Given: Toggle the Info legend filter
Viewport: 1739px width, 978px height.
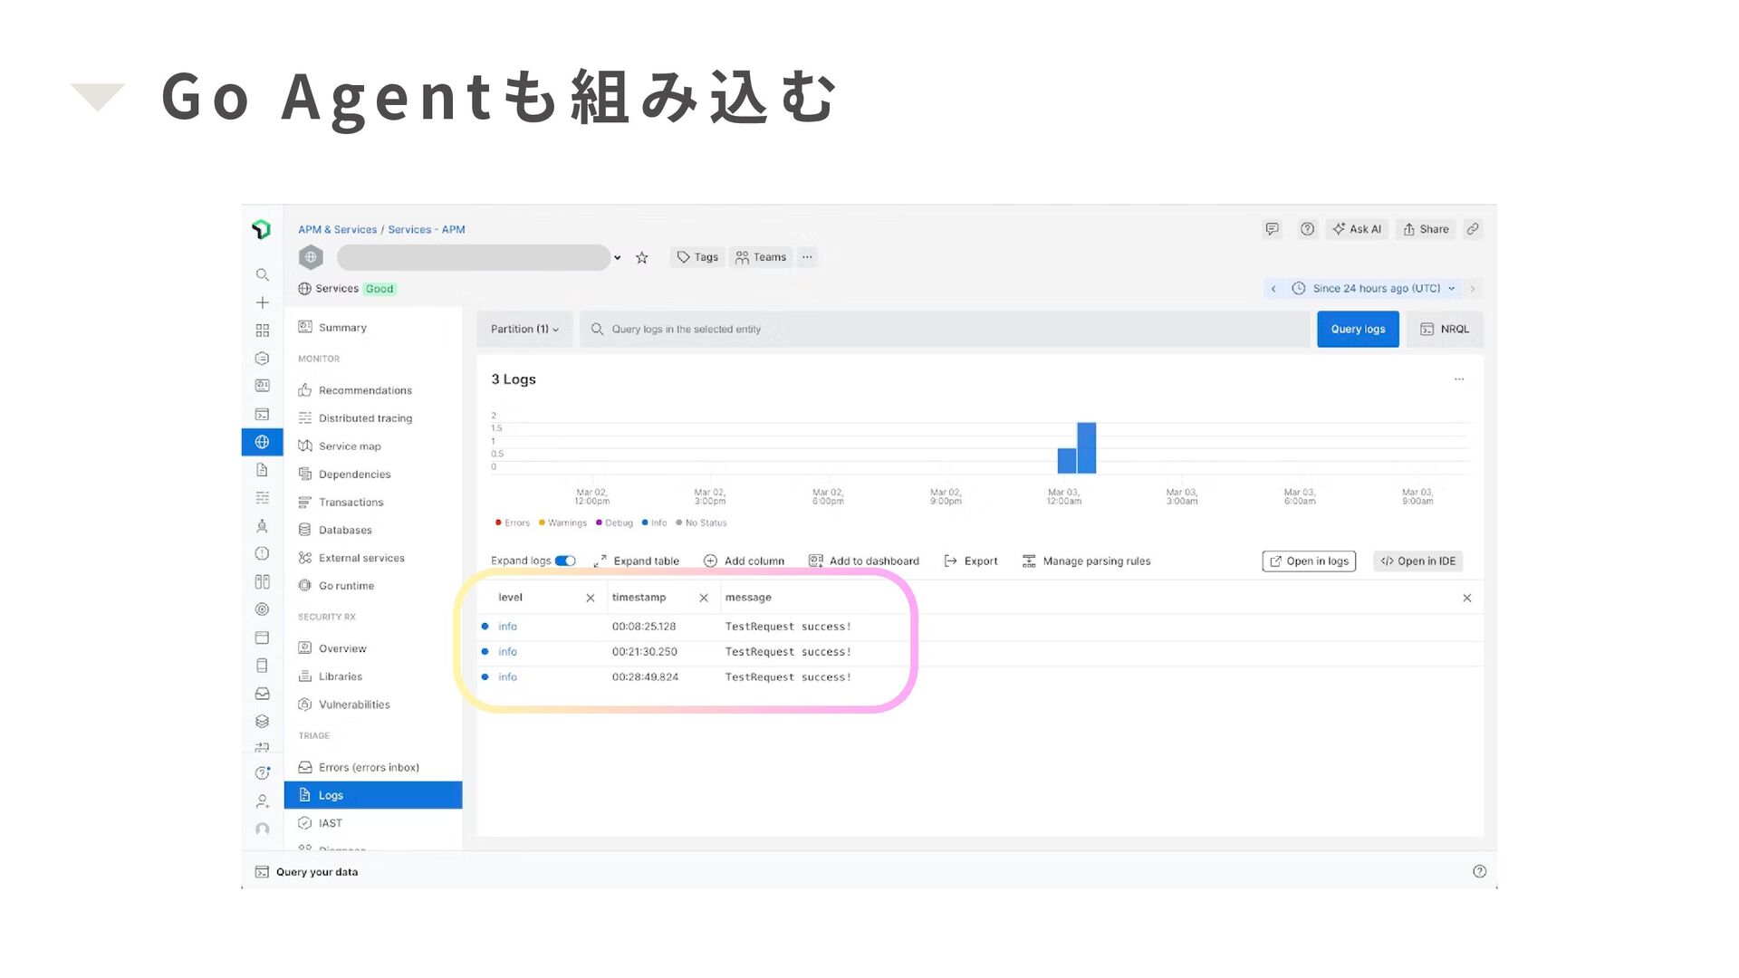Looking at the screenshot, I should click(x=654, y=523).
